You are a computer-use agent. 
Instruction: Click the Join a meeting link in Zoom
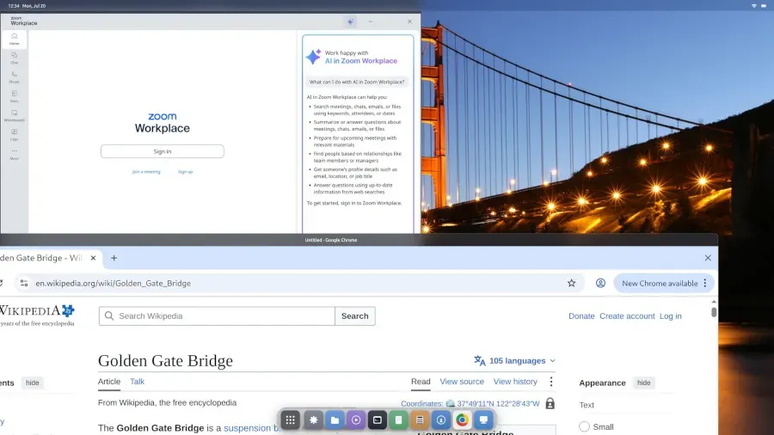pyautogui.click(x=146, y=172)
